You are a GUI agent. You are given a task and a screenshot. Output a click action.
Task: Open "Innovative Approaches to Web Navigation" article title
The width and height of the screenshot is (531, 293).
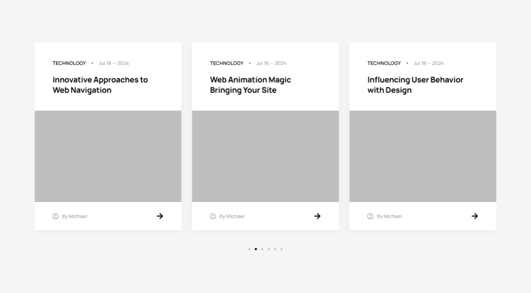tap(100, 85)
